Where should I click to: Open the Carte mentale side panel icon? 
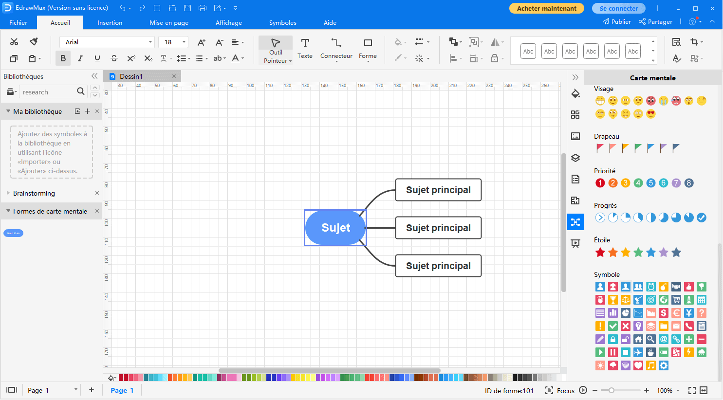pyautogui.click(x=575, y=222)
